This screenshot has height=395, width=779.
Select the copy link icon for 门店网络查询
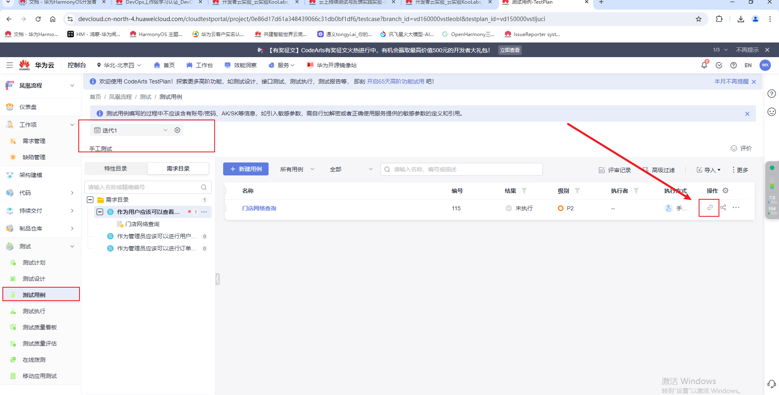709,208
